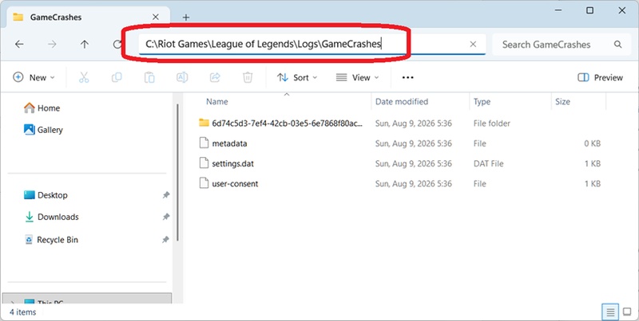Click the Rename icon
The image size is (639, 321).
pos(182,77)
